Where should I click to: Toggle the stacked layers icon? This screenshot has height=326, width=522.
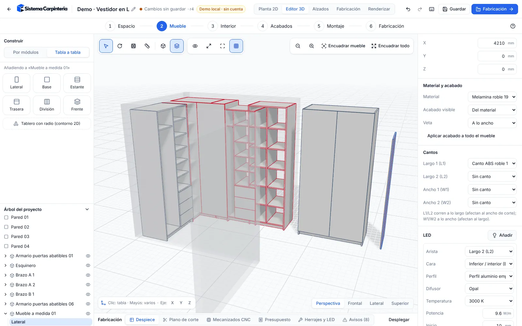pyautogui.click(x=177, y=46)
